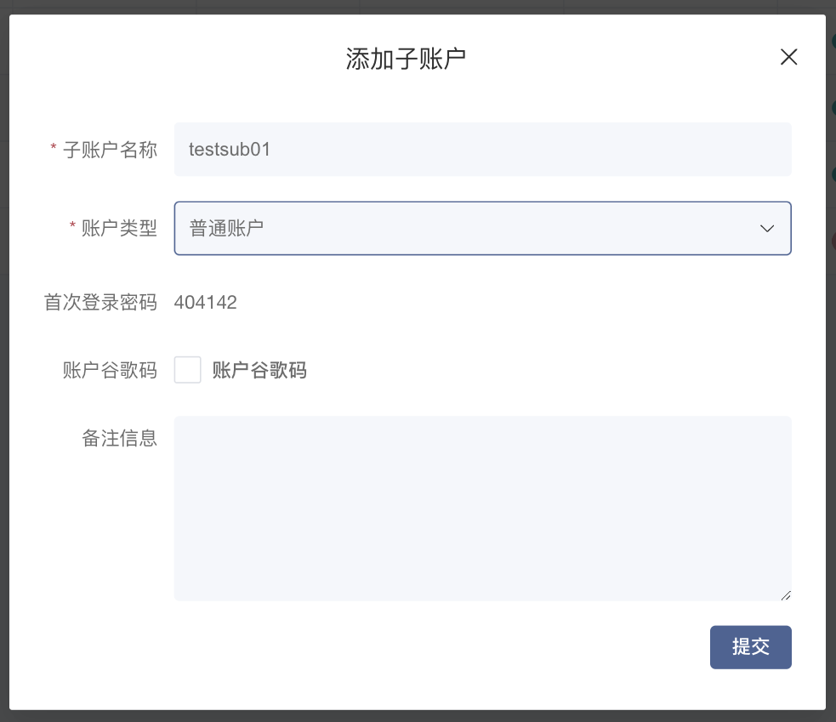Click the password value 404142
The height and width of the screenshot is (722, 836).
(x=206, y=302)
